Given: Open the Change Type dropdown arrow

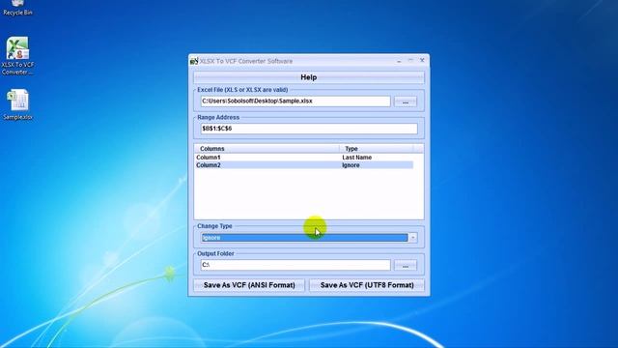Looking at the screenshot, I should point(412,238).
